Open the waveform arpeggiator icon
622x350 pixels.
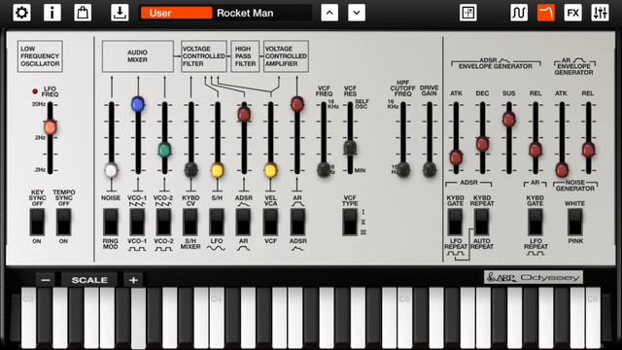519,13
